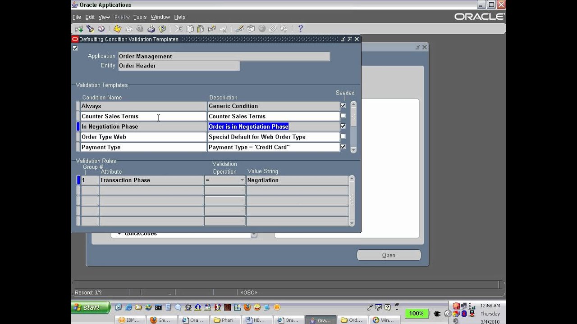
Task: Click the 'Transaction Phase' attribute cell
Action: [151, 180]
